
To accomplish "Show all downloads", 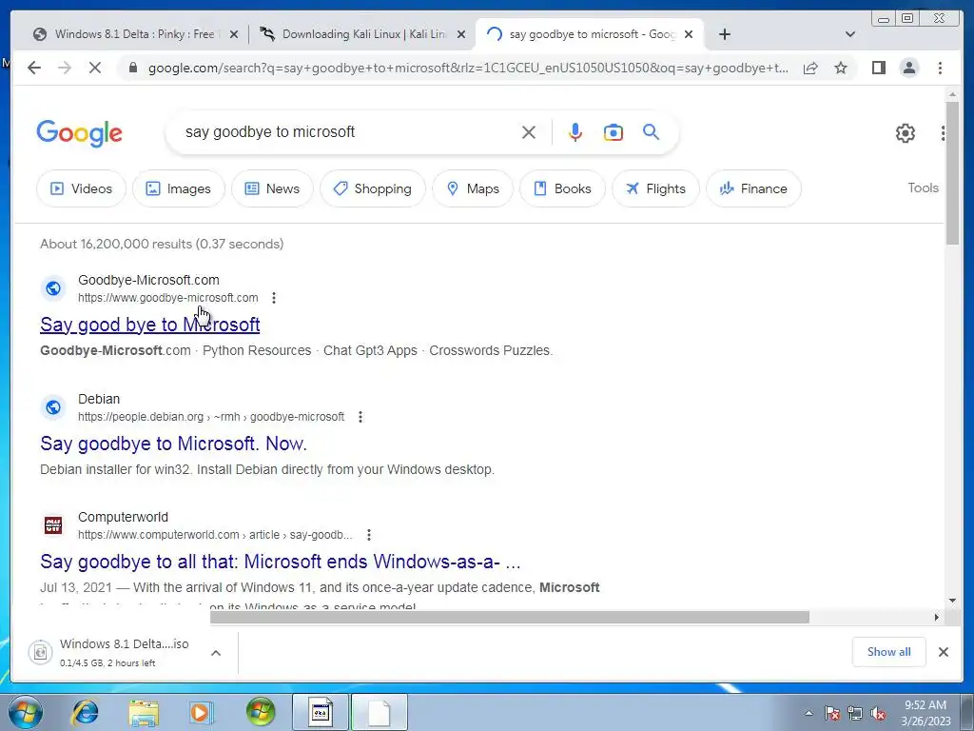I will click(x=889, y=652).
